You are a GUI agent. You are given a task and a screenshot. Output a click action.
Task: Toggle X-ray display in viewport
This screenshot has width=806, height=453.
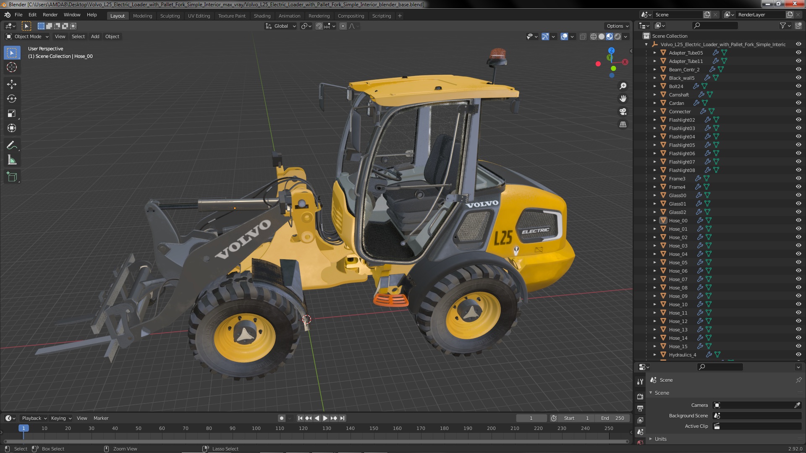583,37
